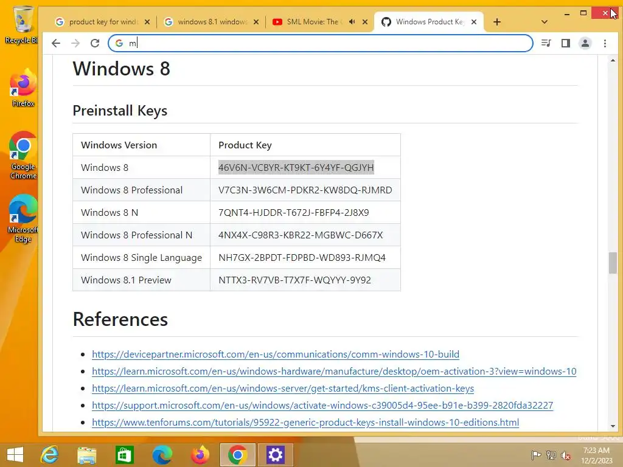The width and height of the screenshot is (623, 467).
Task: Open the support.microsoft.com activate-windows link
Action: pos(322,406)
